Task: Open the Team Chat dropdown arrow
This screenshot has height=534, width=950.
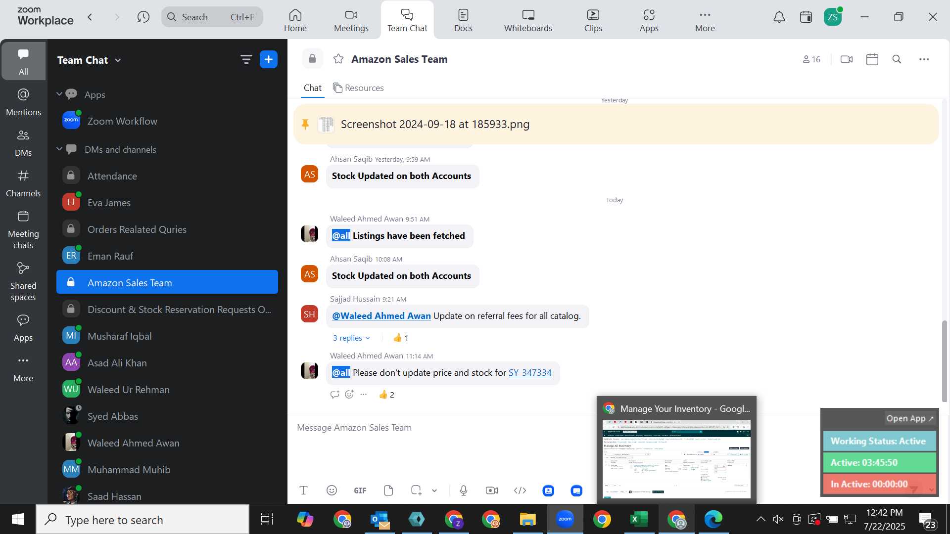Action: [118, 60]
